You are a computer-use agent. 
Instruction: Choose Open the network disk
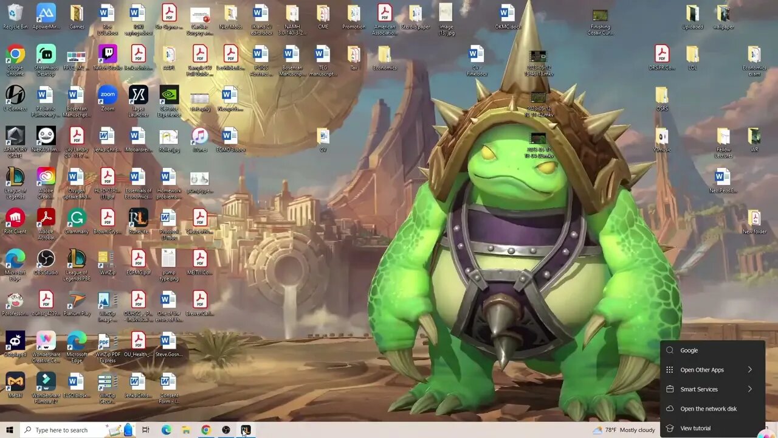[x=712, y=409]
